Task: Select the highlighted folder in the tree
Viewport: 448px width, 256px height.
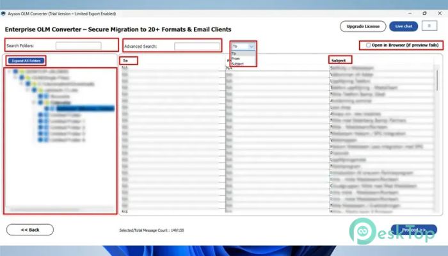Action: 85,109
